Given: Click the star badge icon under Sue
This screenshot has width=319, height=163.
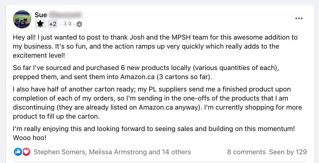Looking at the screenshot, I should tap(40, 24).
